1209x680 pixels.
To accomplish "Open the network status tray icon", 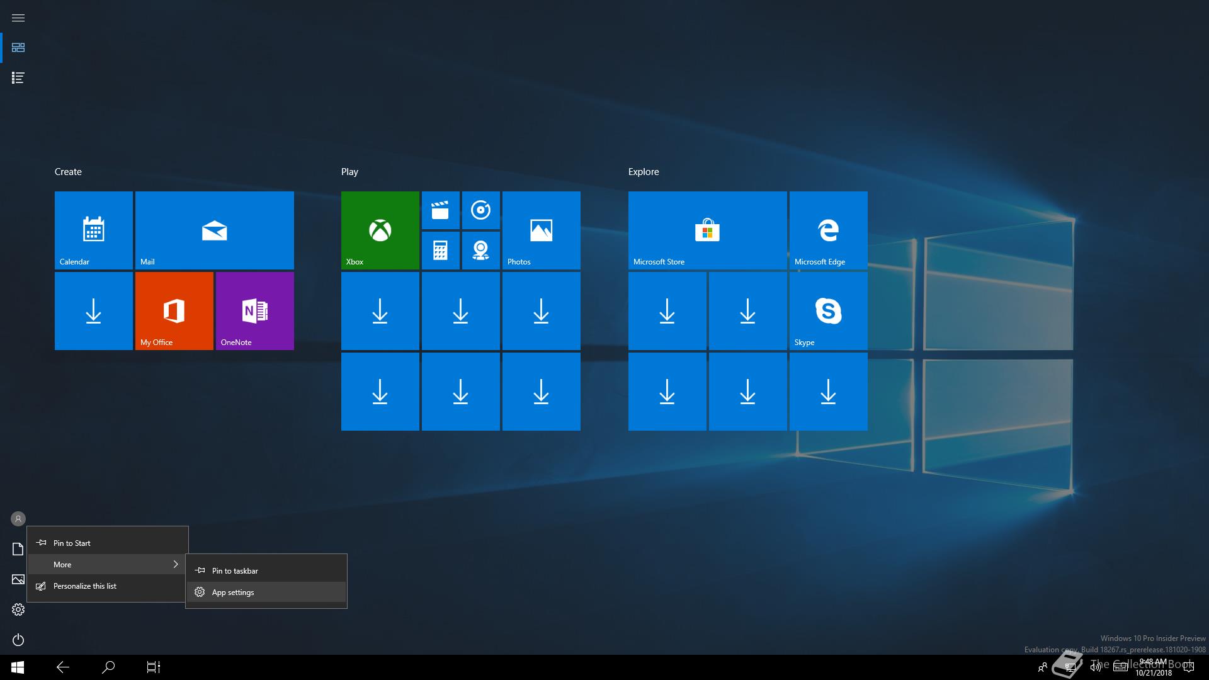I will [1069, 667].
